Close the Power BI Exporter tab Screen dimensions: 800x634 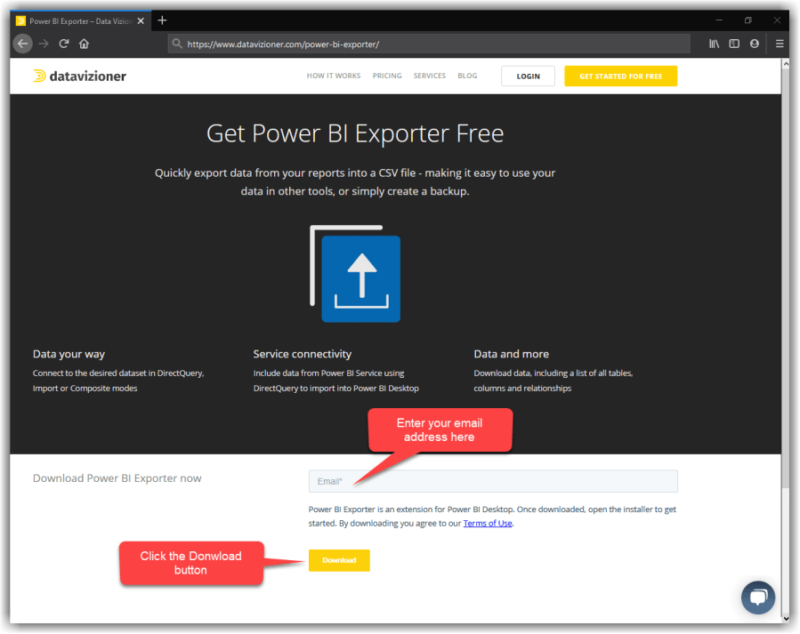(x=141, y=20)
